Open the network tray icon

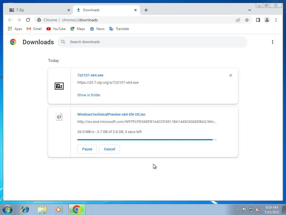pos(251,210)
